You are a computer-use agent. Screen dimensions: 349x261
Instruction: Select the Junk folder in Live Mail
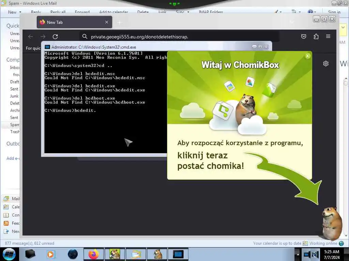tap(14, 96)
